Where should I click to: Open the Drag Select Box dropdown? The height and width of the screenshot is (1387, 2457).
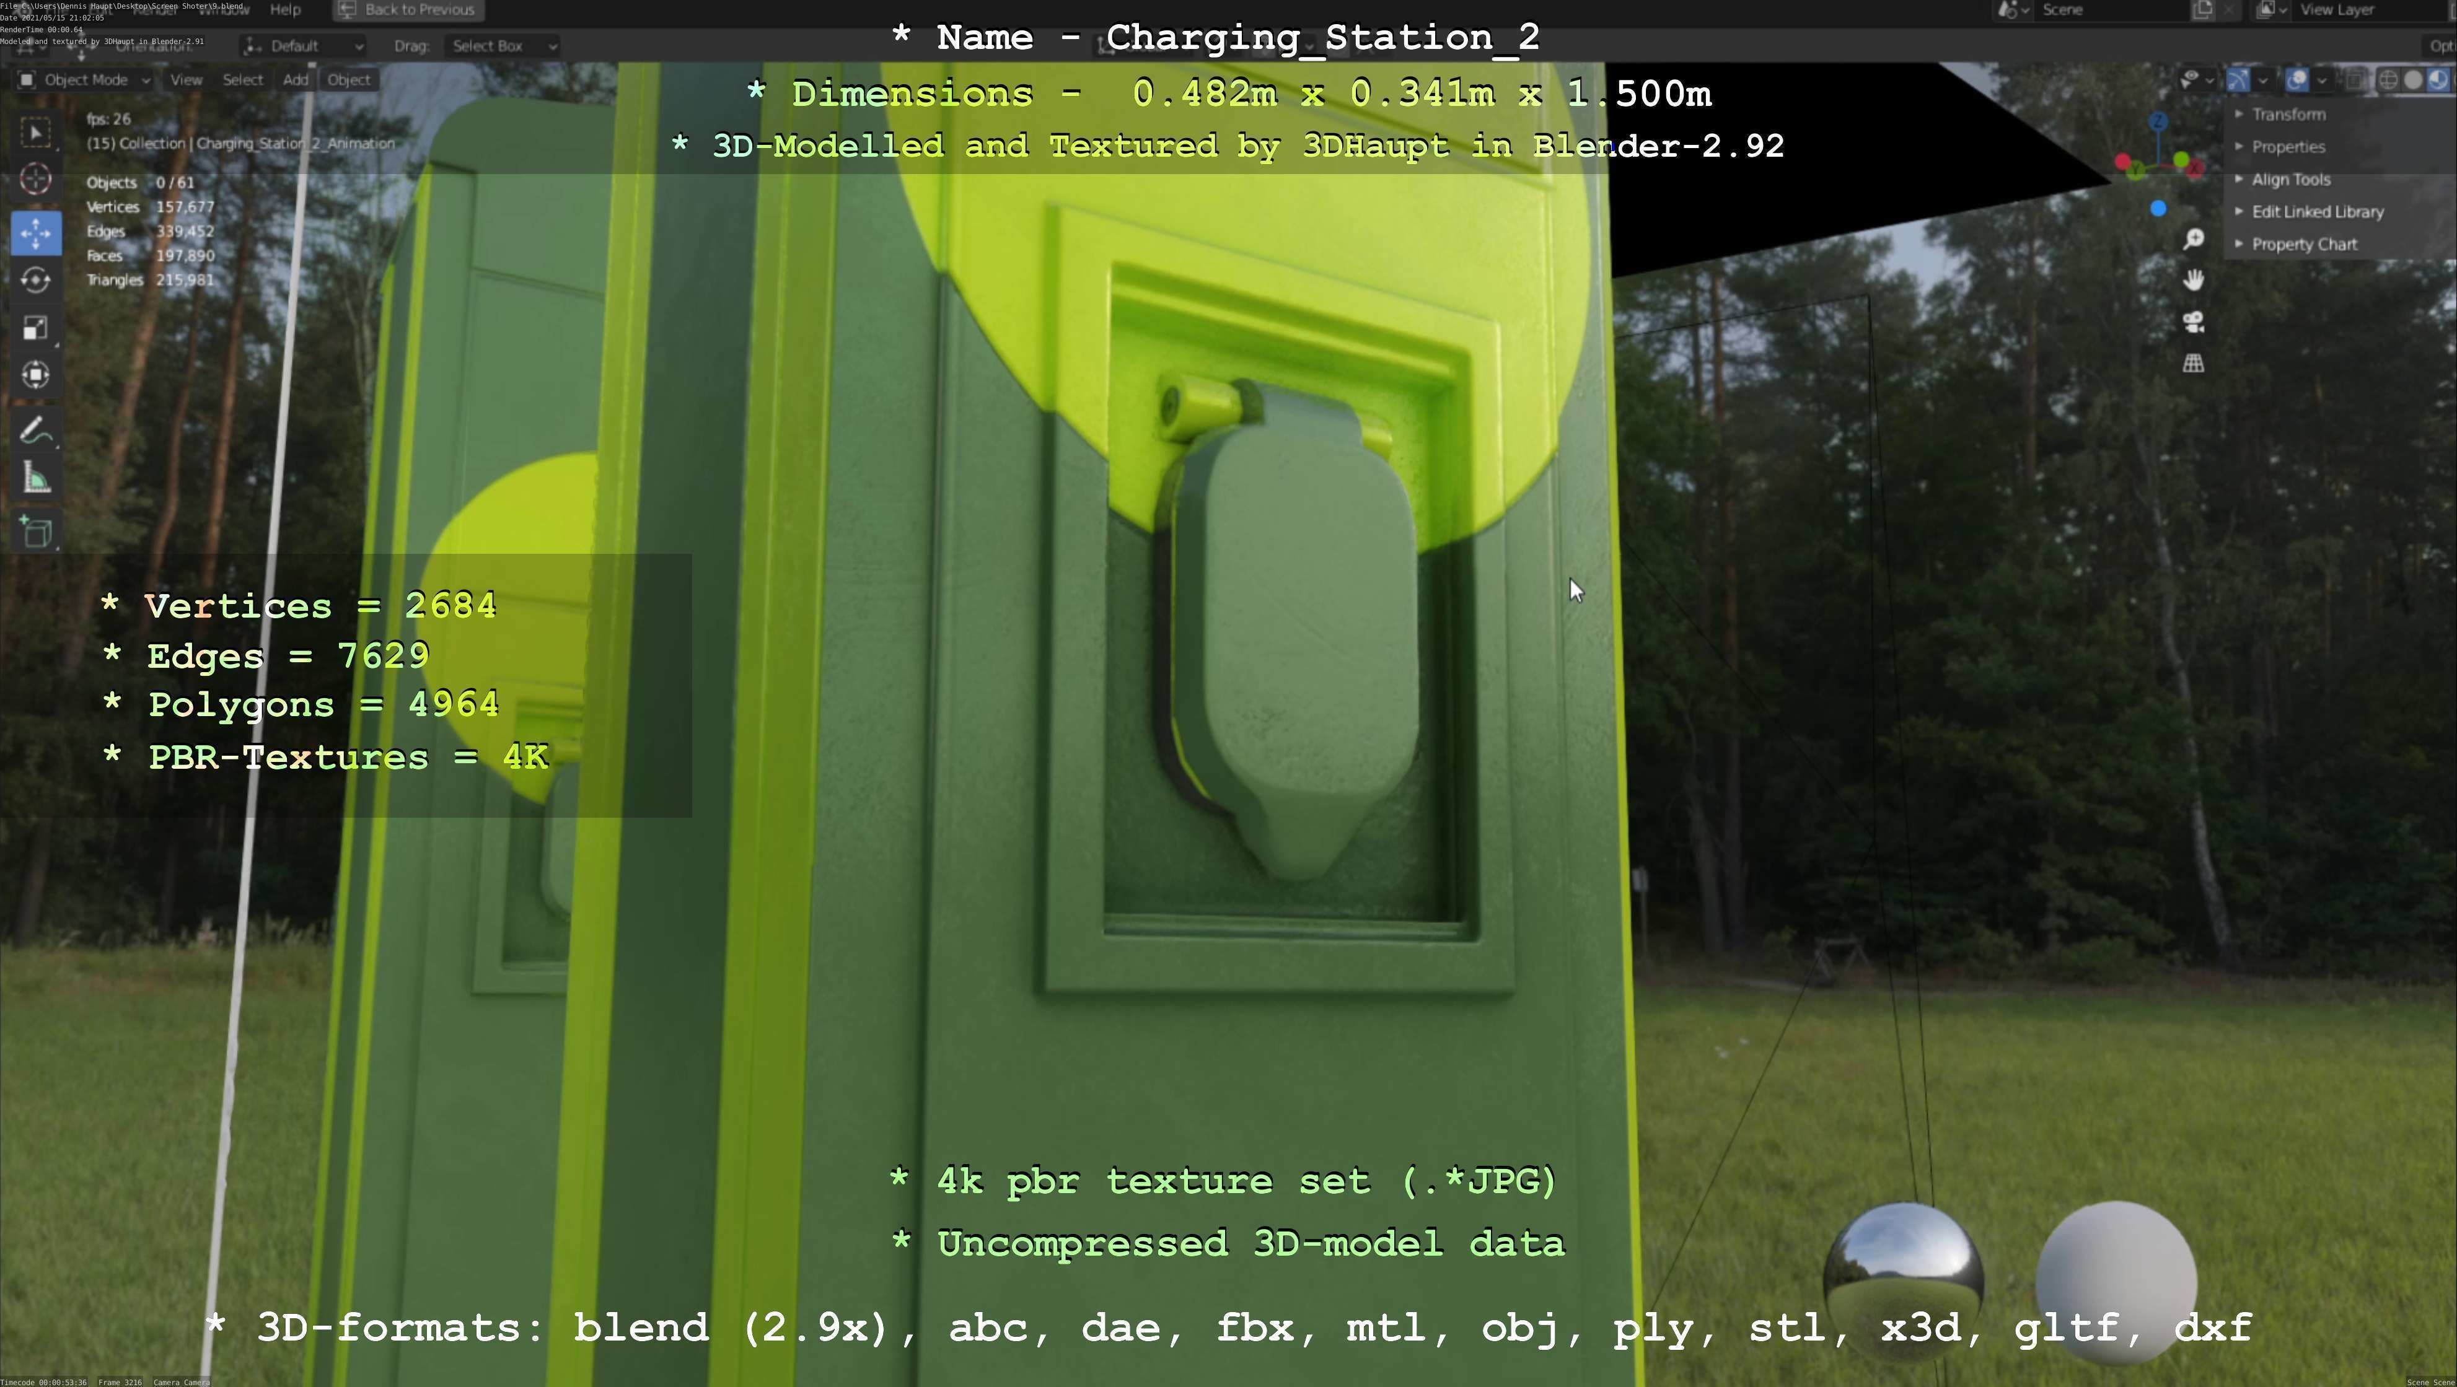point(502,46)
